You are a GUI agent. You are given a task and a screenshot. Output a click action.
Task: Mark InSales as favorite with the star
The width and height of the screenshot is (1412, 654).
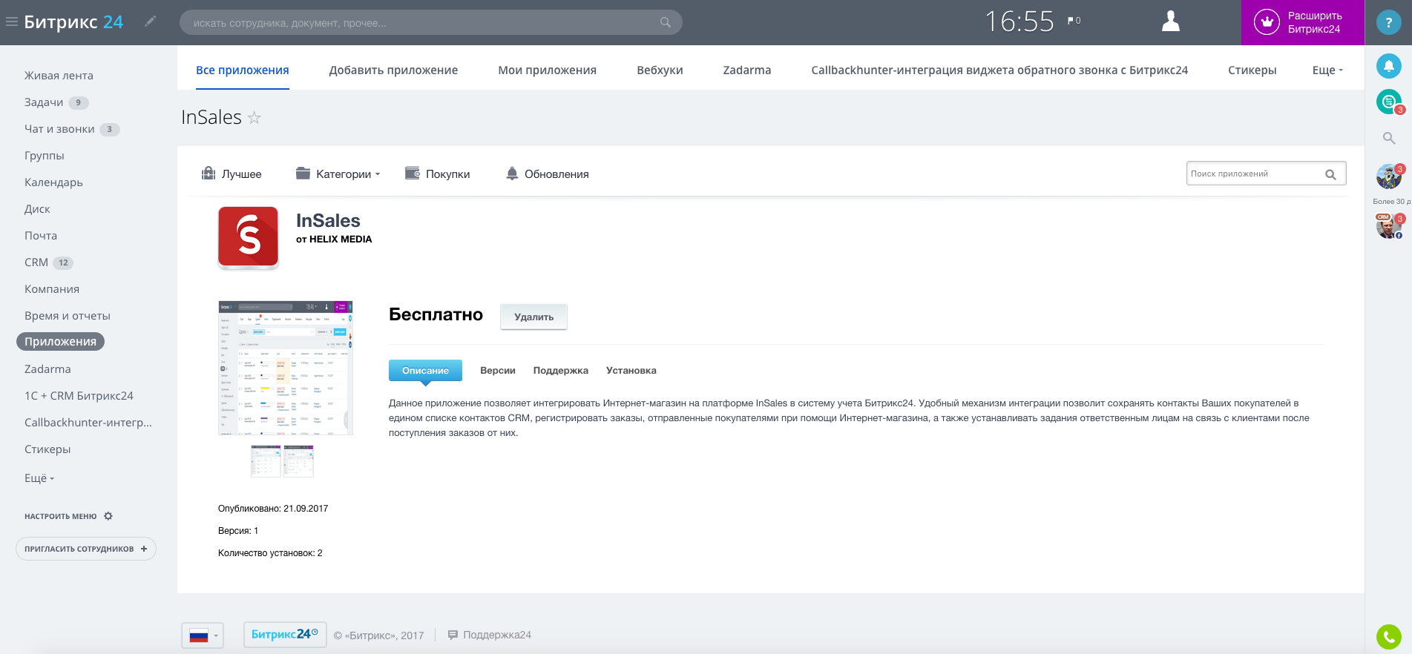pyautogui.click(x=254, y=117)
